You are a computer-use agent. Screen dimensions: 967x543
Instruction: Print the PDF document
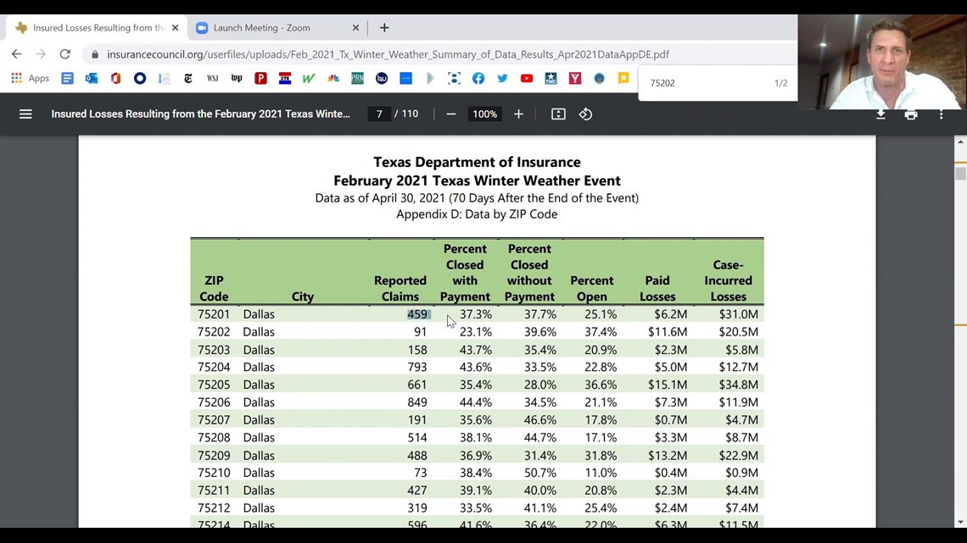[911, 114]
